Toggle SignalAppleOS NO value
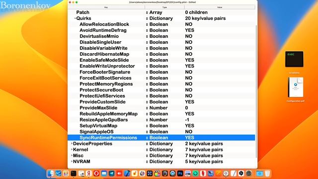Image resolution: width=318 pixels, height=179 pixels. [x=189, y=132]
